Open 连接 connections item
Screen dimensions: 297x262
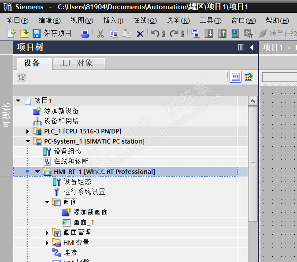tap(70, 253)
